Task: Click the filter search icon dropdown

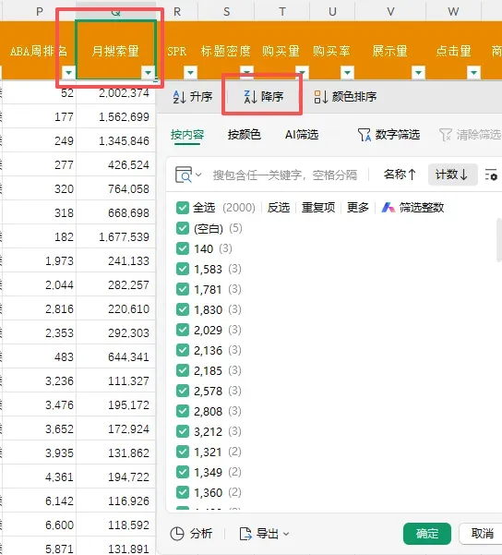Action: coord(188,175)
